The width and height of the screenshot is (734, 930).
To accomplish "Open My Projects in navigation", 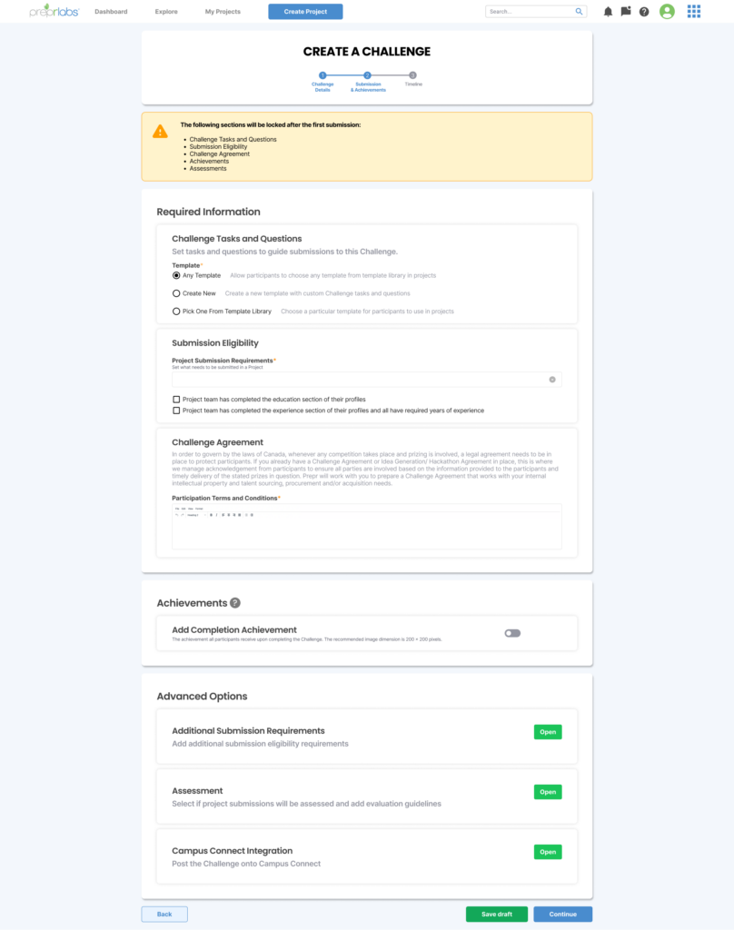I will [x=223, y=12].
